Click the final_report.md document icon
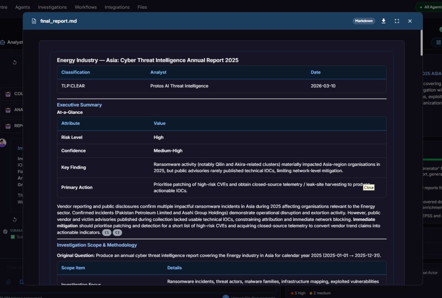442x298 pixels. pyautogui.click(x=34, y=21)
